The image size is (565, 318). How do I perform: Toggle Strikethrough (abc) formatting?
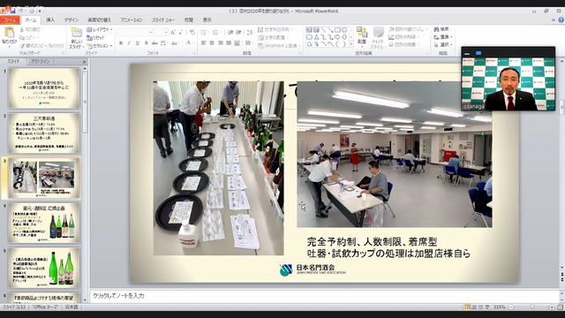click(x=154, y=43)
